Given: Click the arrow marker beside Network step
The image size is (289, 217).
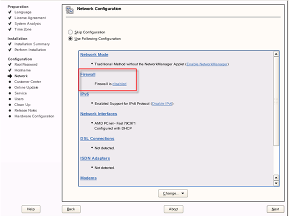Looking at the screenshot, I should tap(10, 76).
